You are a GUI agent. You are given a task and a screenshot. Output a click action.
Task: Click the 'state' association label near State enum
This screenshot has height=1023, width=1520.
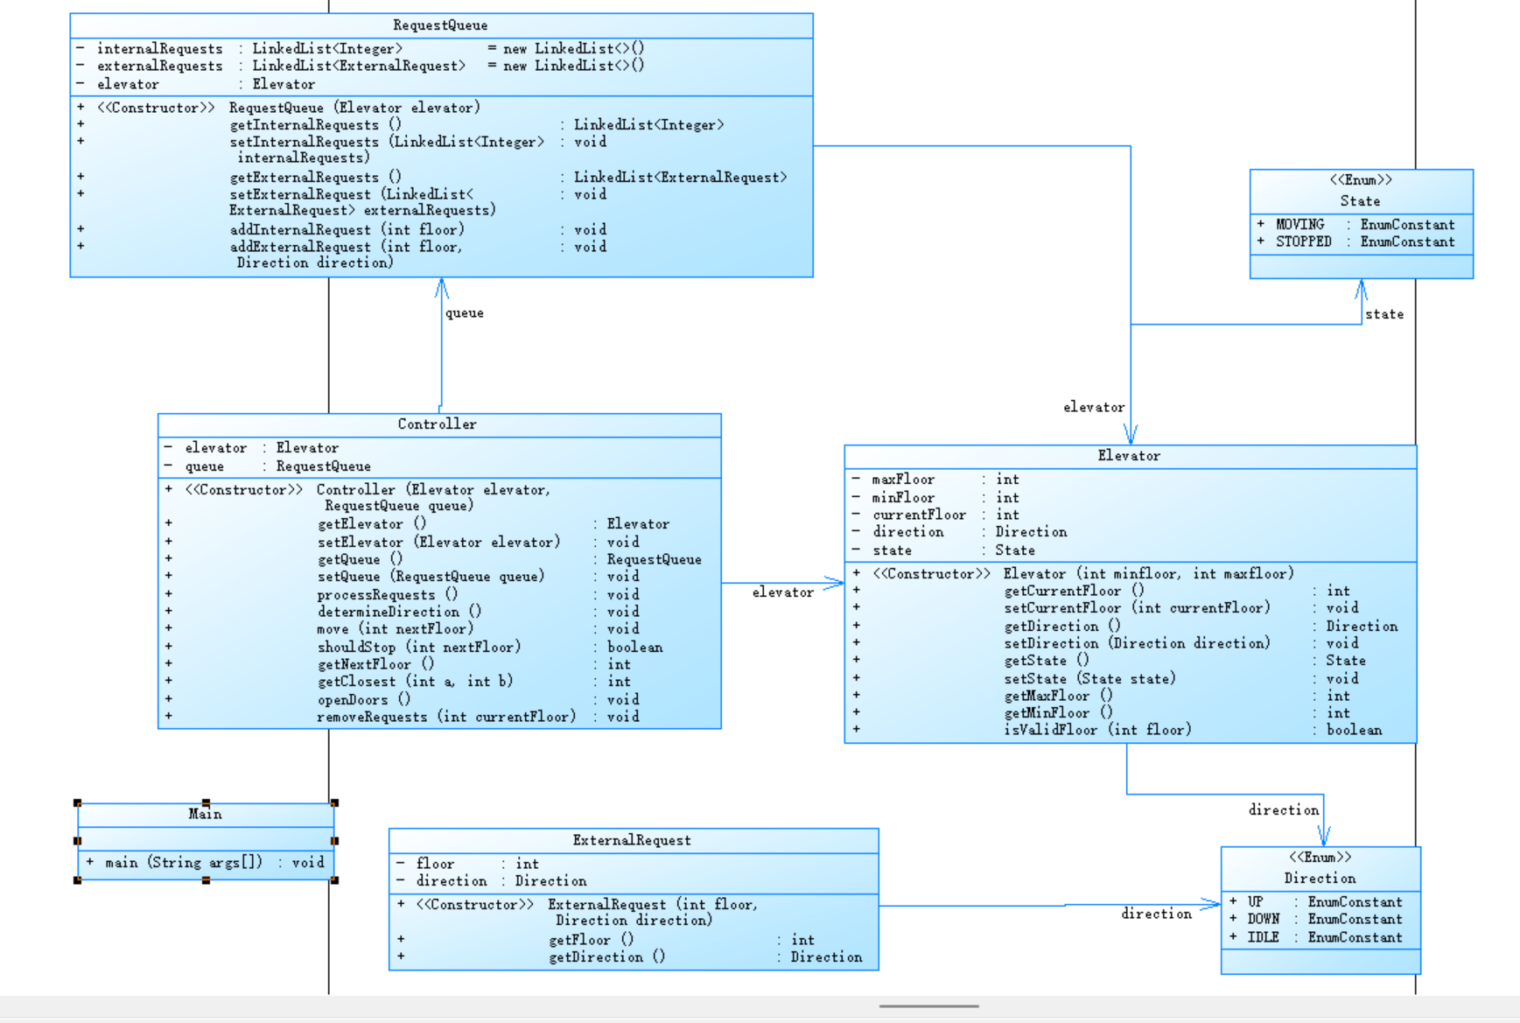pos(1384,314)
